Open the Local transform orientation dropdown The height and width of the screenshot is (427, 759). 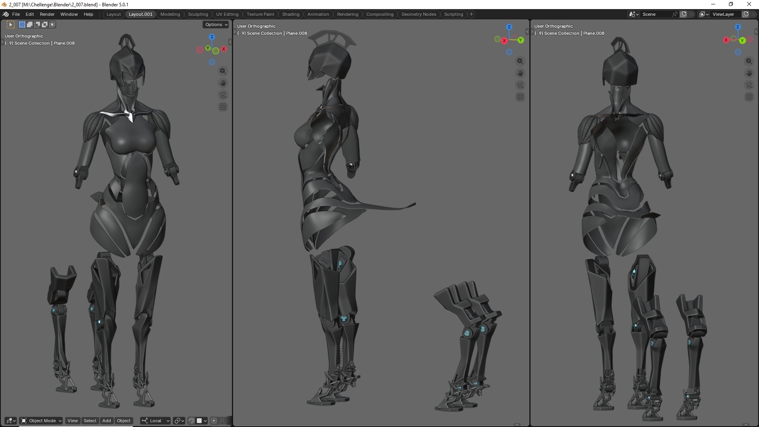click(x=156, y=421)
